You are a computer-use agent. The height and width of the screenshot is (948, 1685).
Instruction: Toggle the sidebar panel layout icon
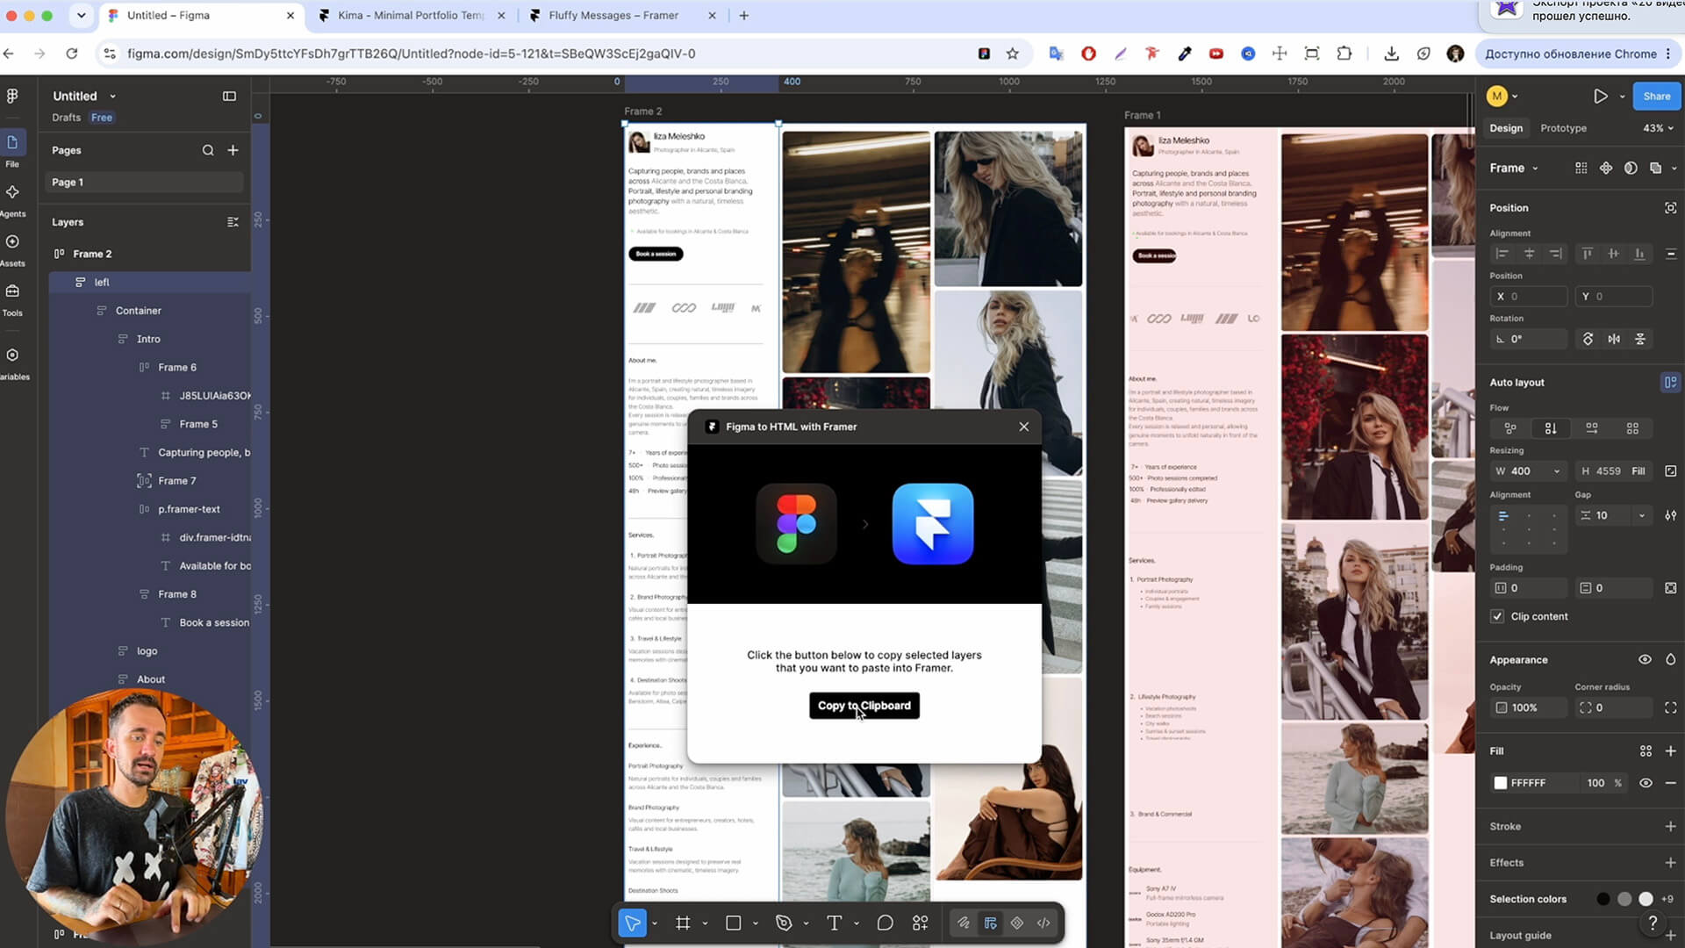tap(229, 96)
